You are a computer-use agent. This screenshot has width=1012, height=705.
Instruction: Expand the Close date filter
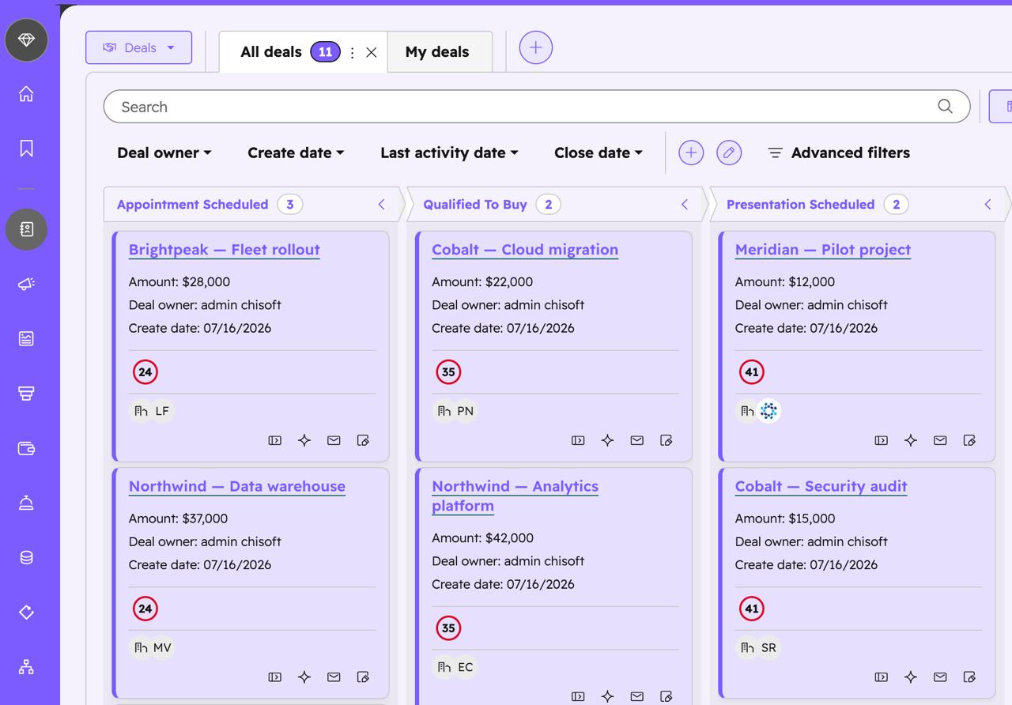point(599,153)
